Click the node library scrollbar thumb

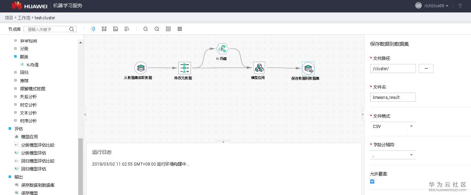[x=81, y=166]
